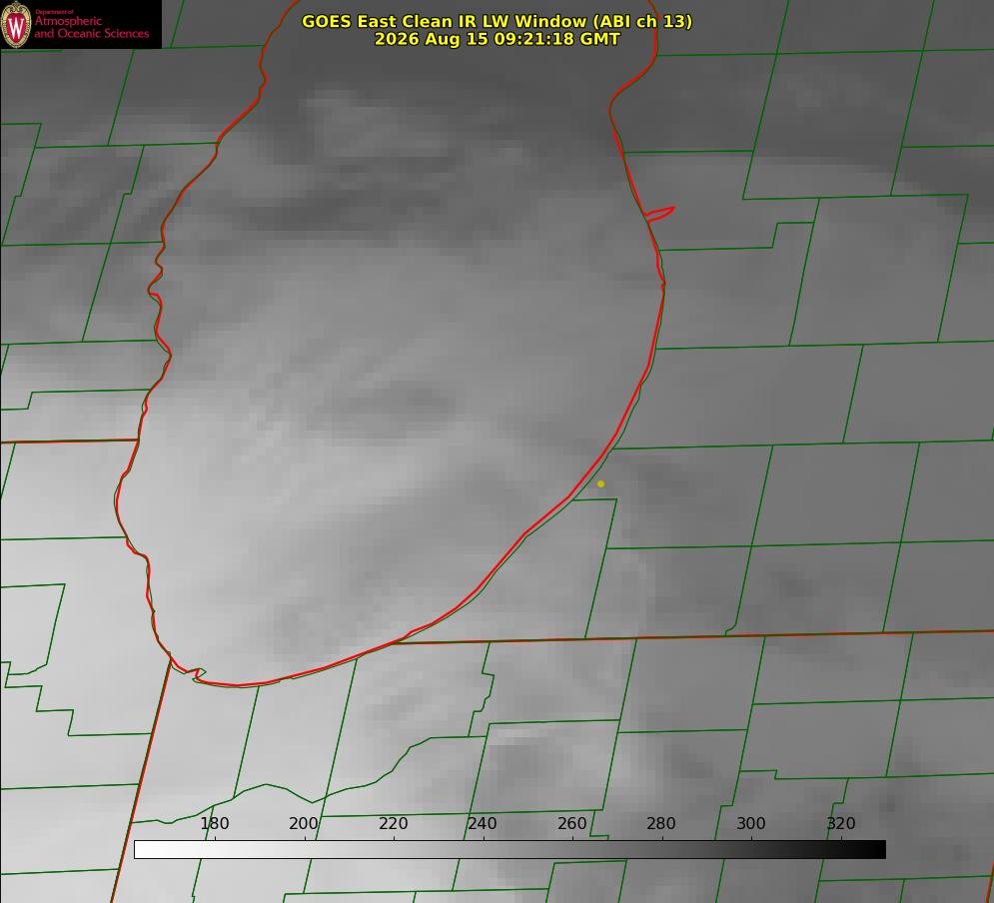This screenshot has height=903, width=994.
Task: Click the small red peninsula on east shoreline
Action: coord(660,214)
